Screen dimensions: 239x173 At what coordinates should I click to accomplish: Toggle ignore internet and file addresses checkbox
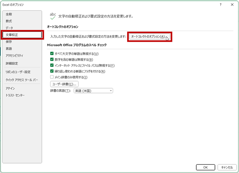tap(52, 65)
